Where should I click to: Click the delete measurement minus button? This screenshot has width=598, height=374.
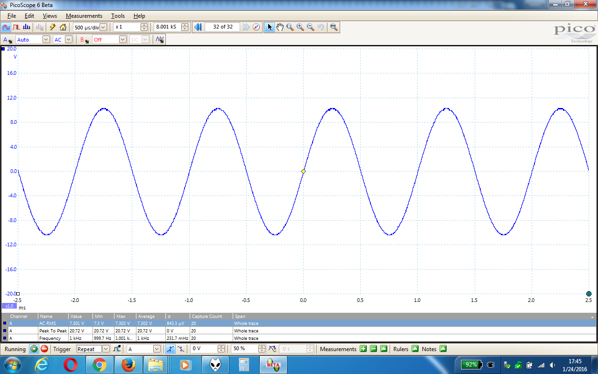373,349
